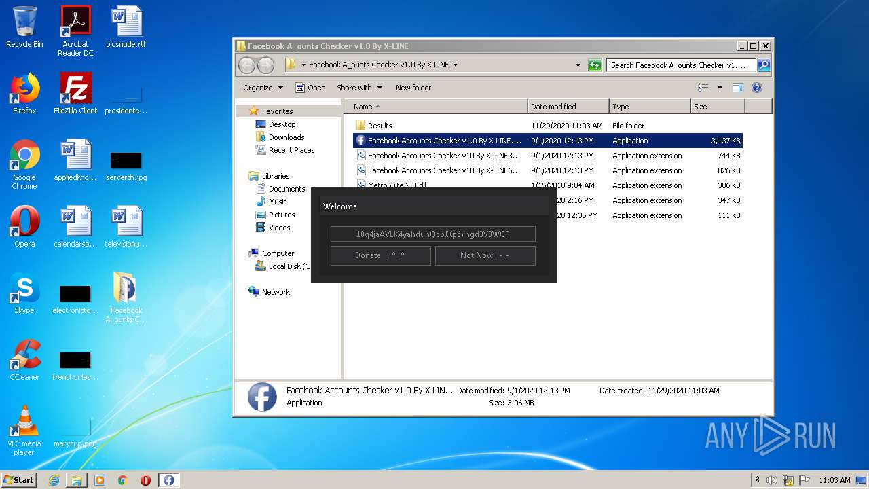This screenshot has height=489, width=869.
Task: Expand breadcrumb arrow after folder name
Action: coord(455,65)
